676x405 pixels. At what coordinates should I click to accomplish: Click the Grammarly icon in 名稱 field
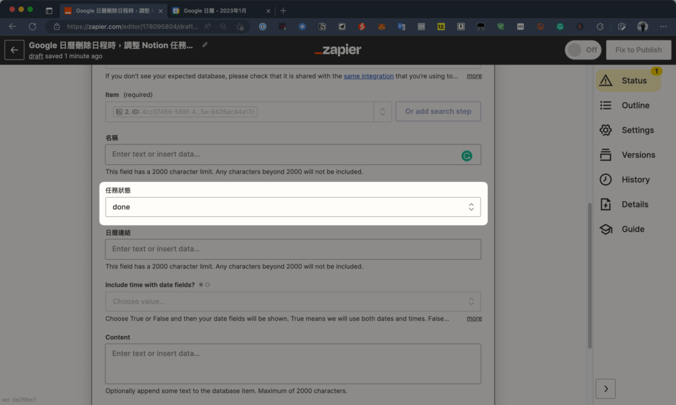[467, 156]
